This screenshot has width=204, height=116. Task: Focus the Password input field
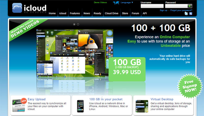coord(176,6)
